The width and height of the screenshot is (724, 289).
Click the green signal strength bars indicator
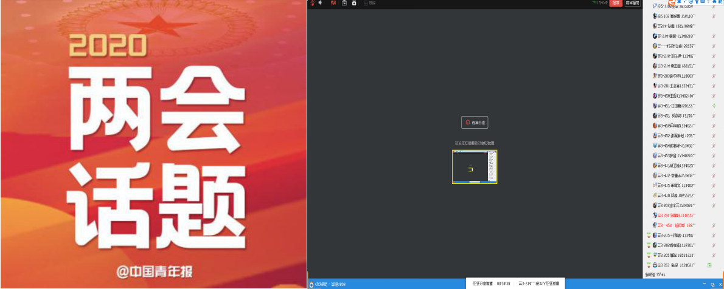pos(595,3)
